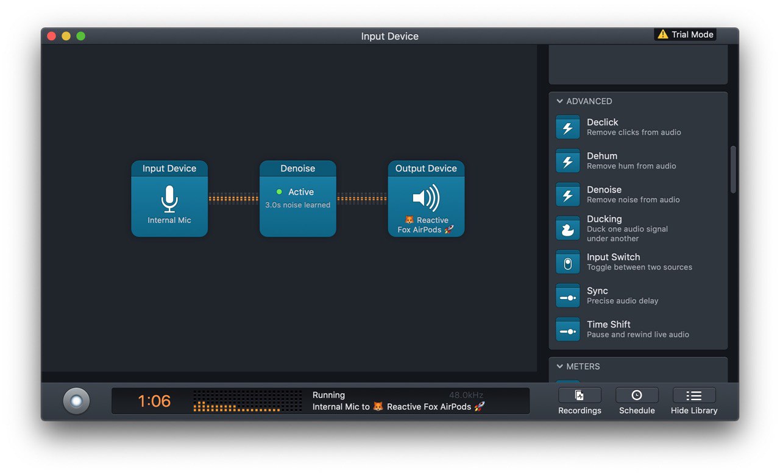Click the window title 'Input Device'

(390, 37)
